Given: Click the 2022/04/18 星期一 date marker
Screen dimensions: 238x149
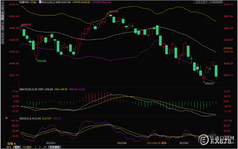Looking at the screenshot, I should click(x=158, y=143).
